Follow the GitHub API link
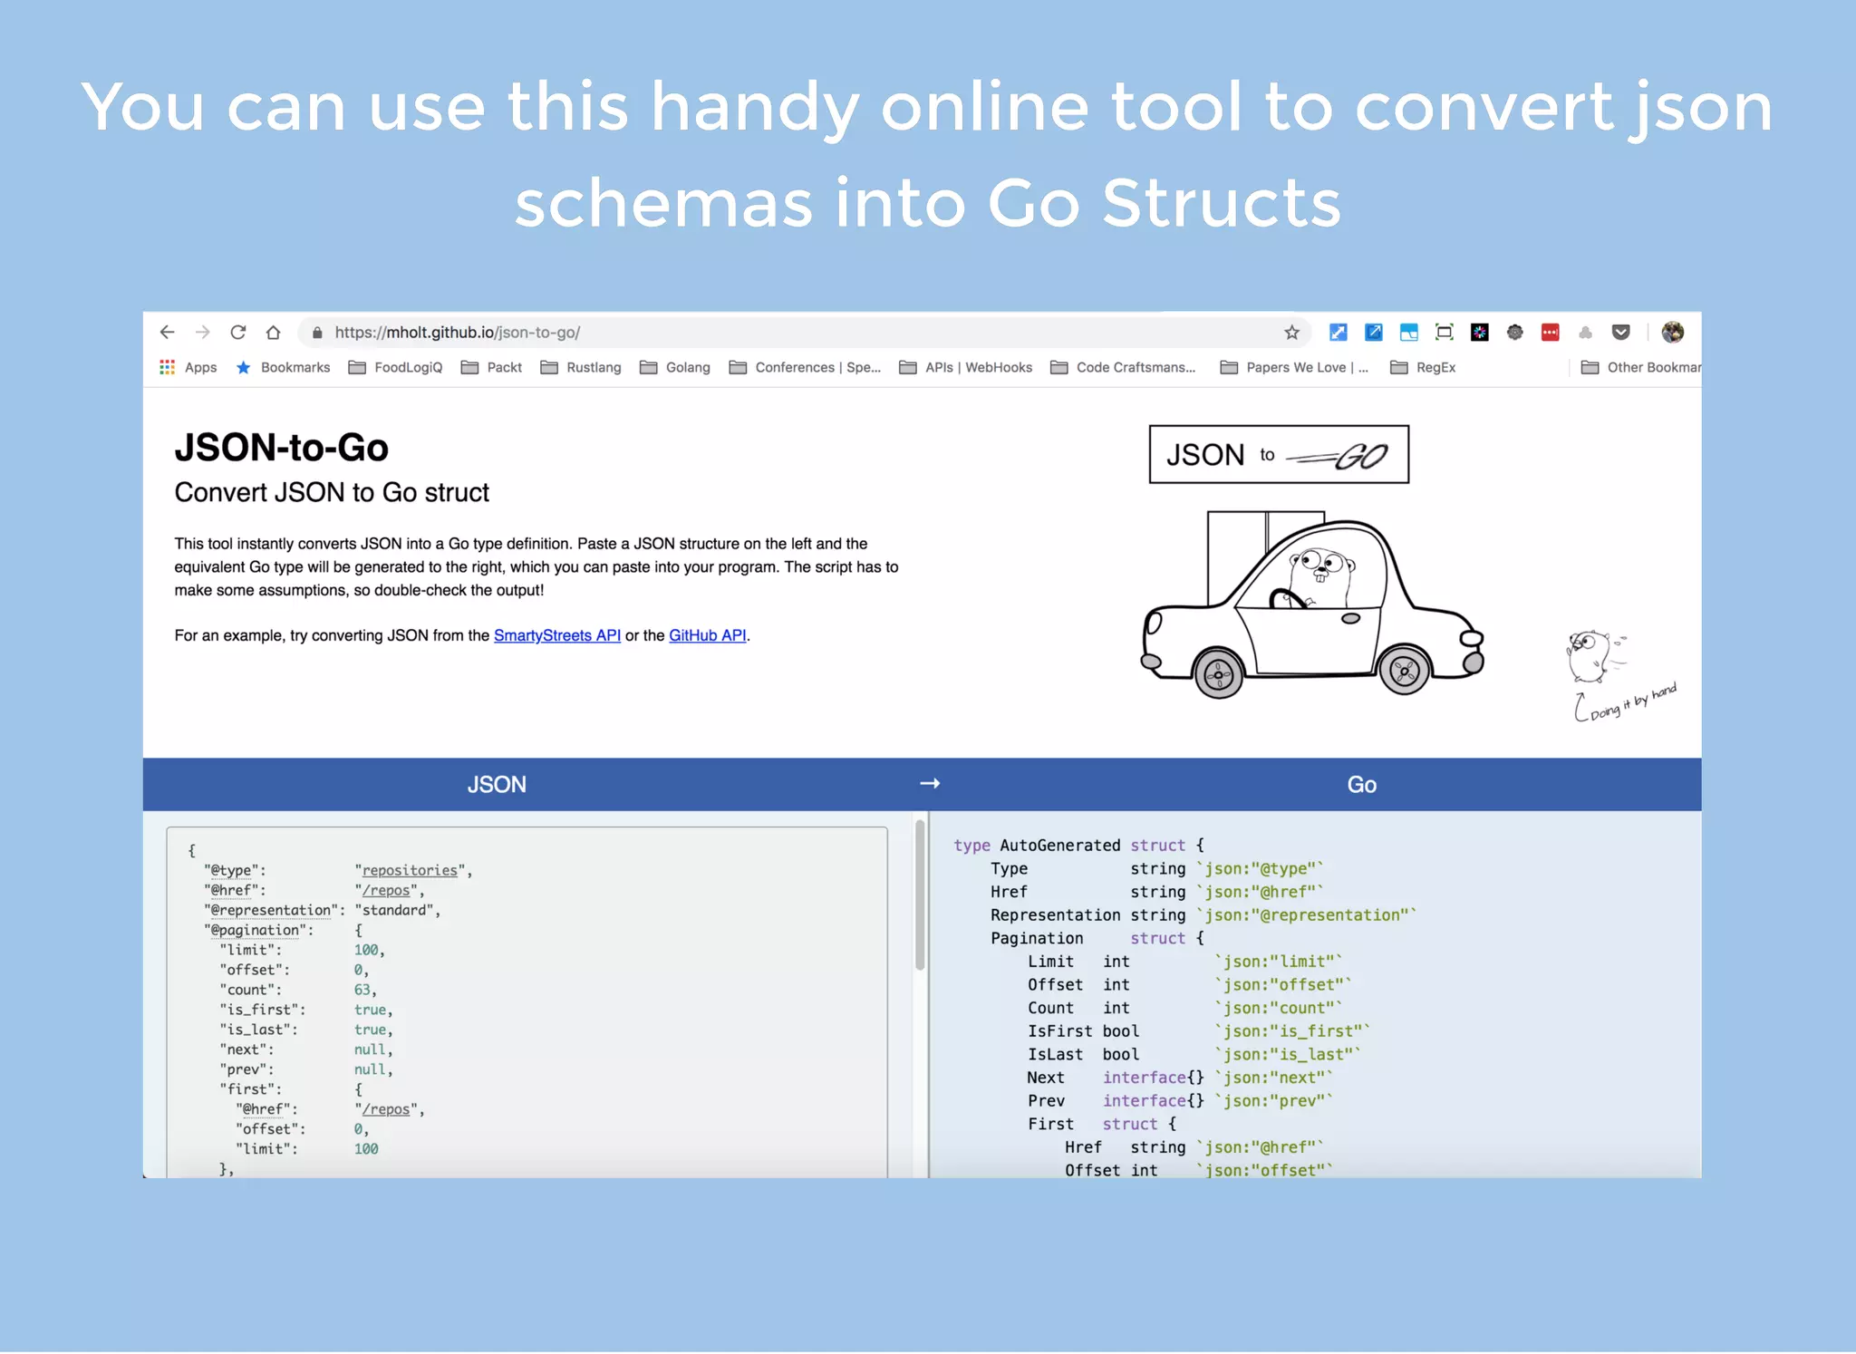The width and height of the screenshot is (1856, 1354). 708,635
